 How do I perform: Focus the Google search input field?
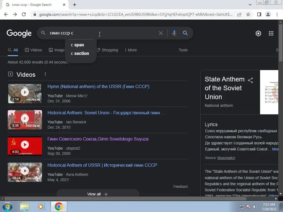point(103,33)
